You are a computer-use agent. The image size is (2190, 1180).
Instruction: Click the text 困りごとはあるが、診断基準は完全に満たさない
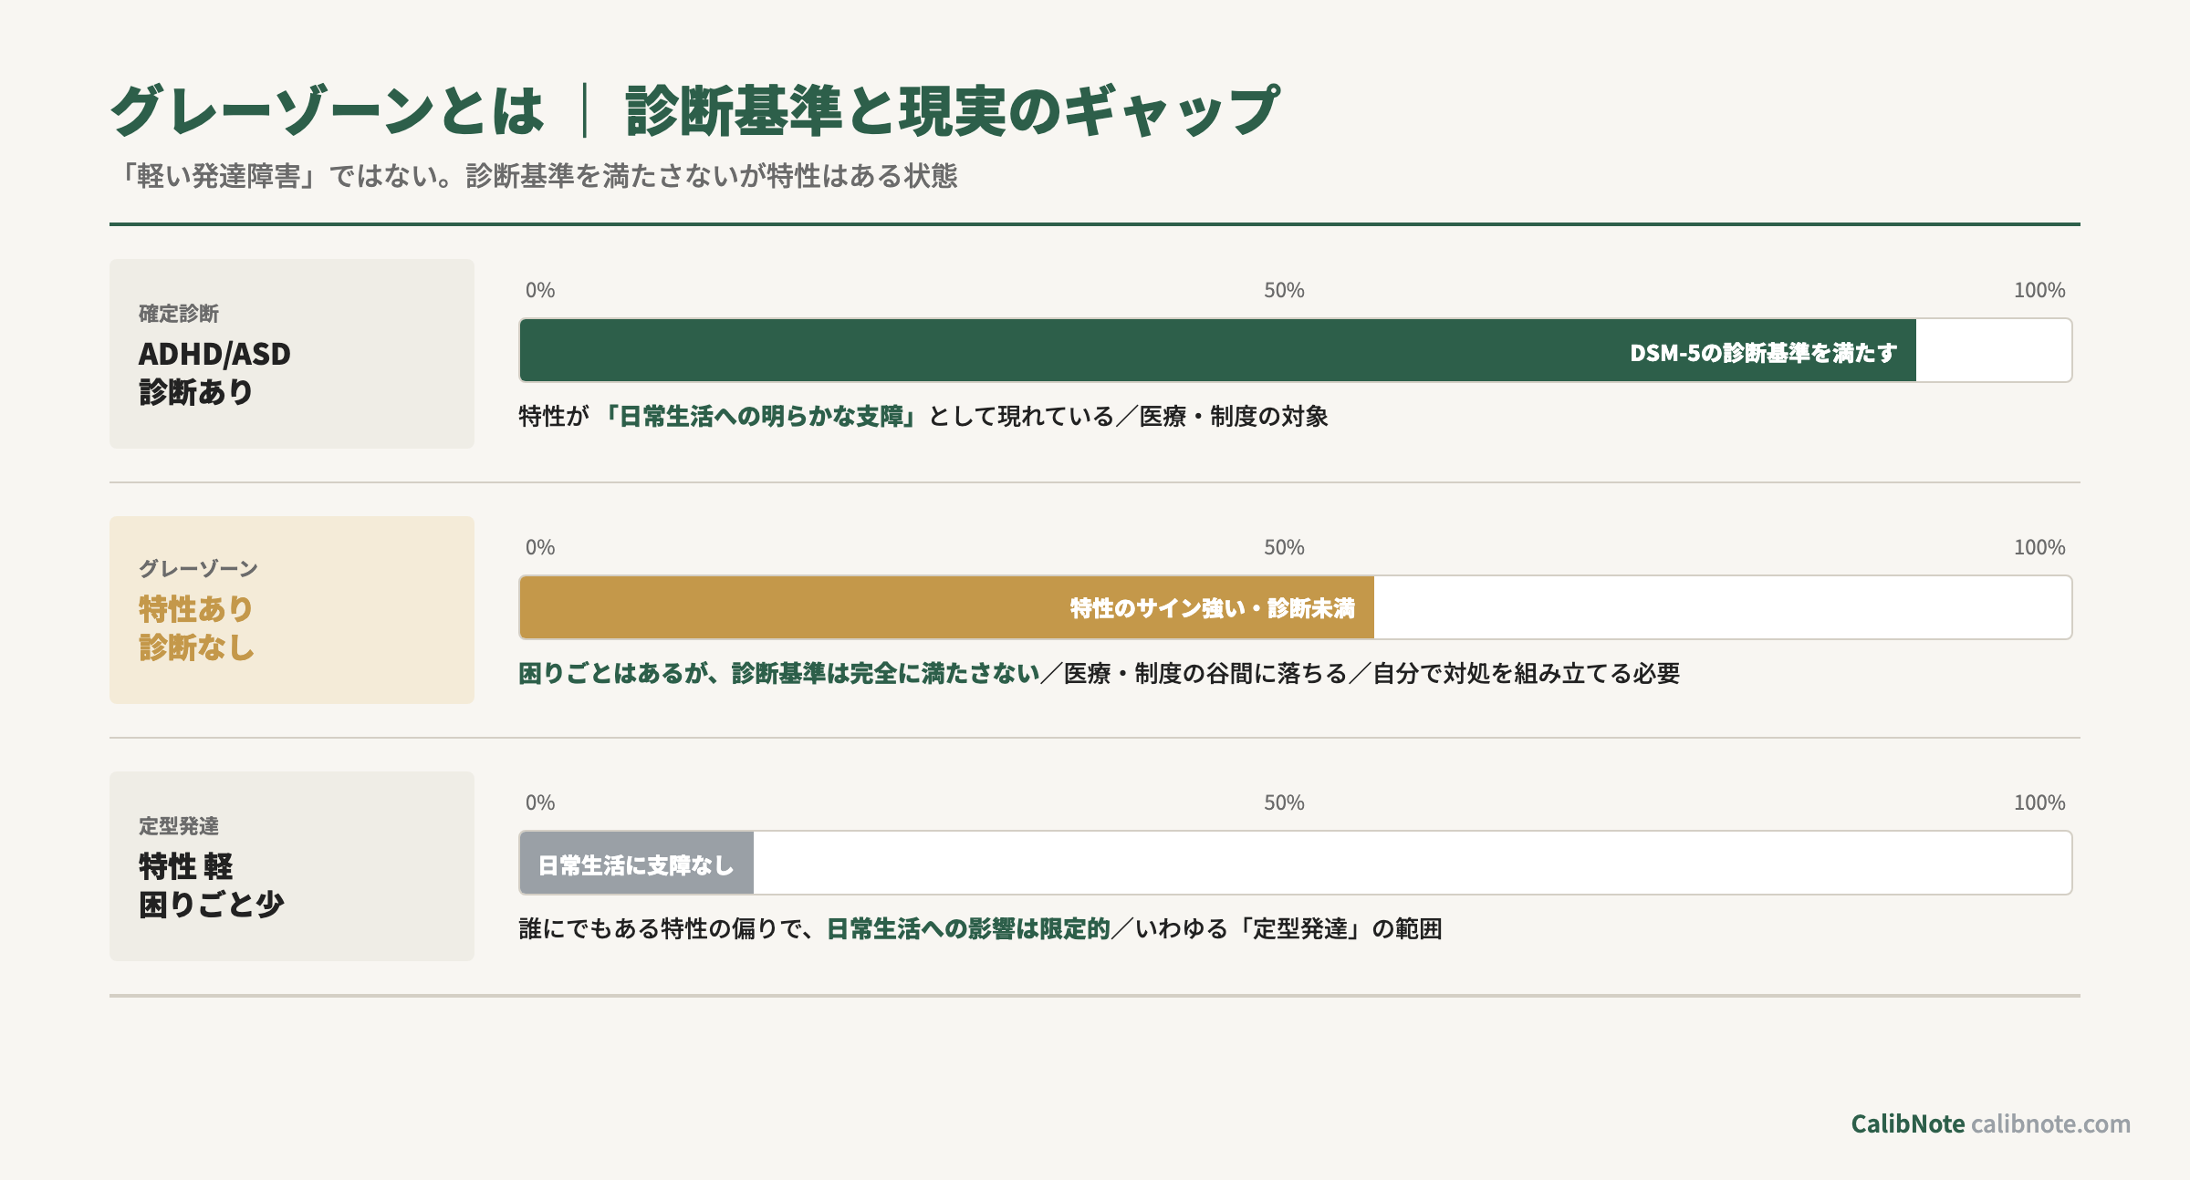(x=779, y=674)
